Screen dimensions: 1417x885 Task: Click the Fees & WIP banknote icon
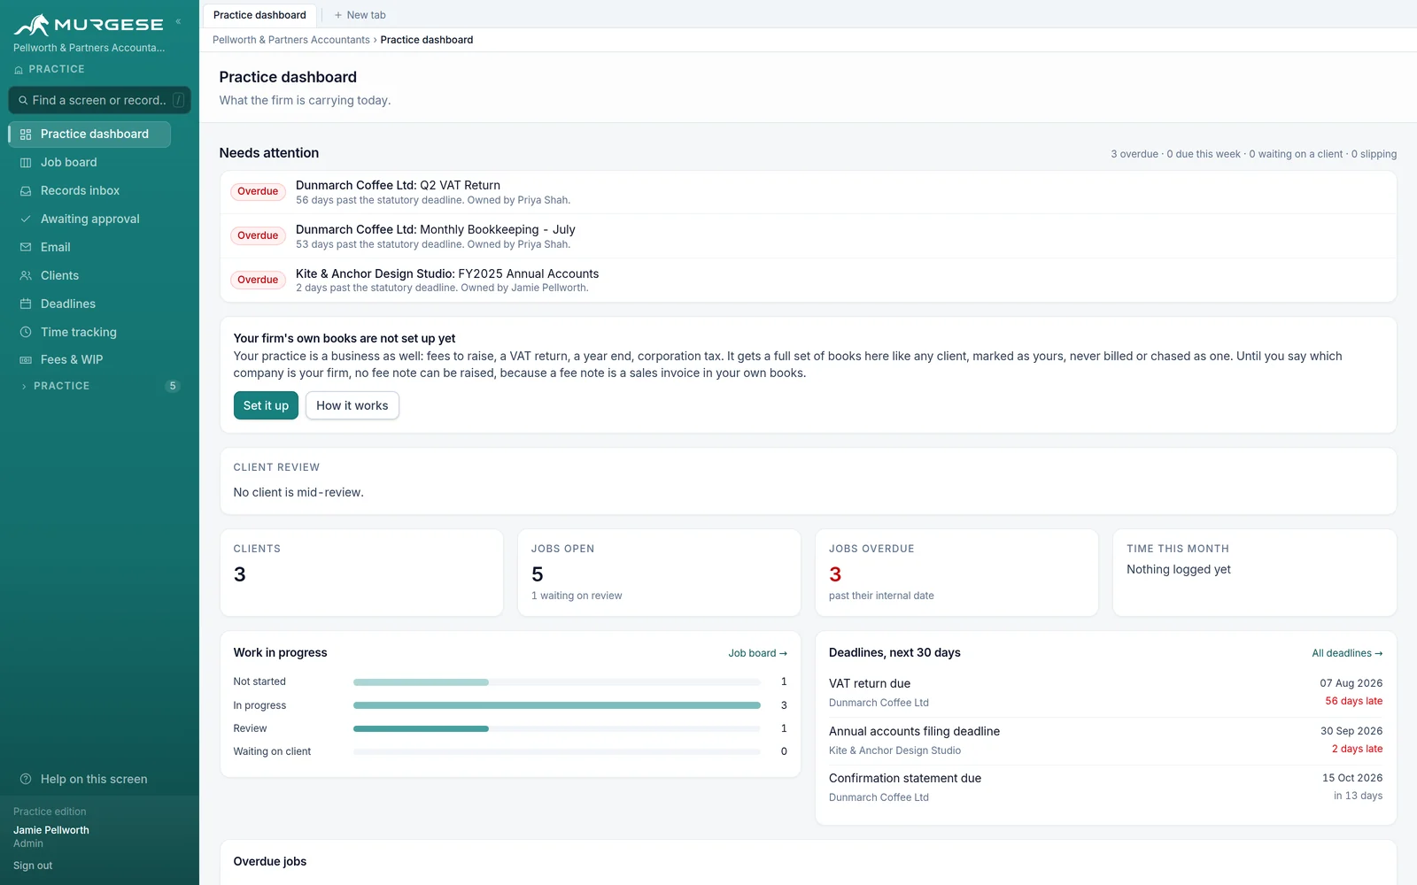click(x=26, y=360)
